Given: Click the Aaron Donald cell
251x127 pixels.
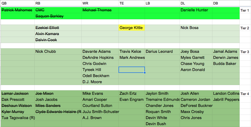Looking at the screenshot, I should tap(196, 70).
